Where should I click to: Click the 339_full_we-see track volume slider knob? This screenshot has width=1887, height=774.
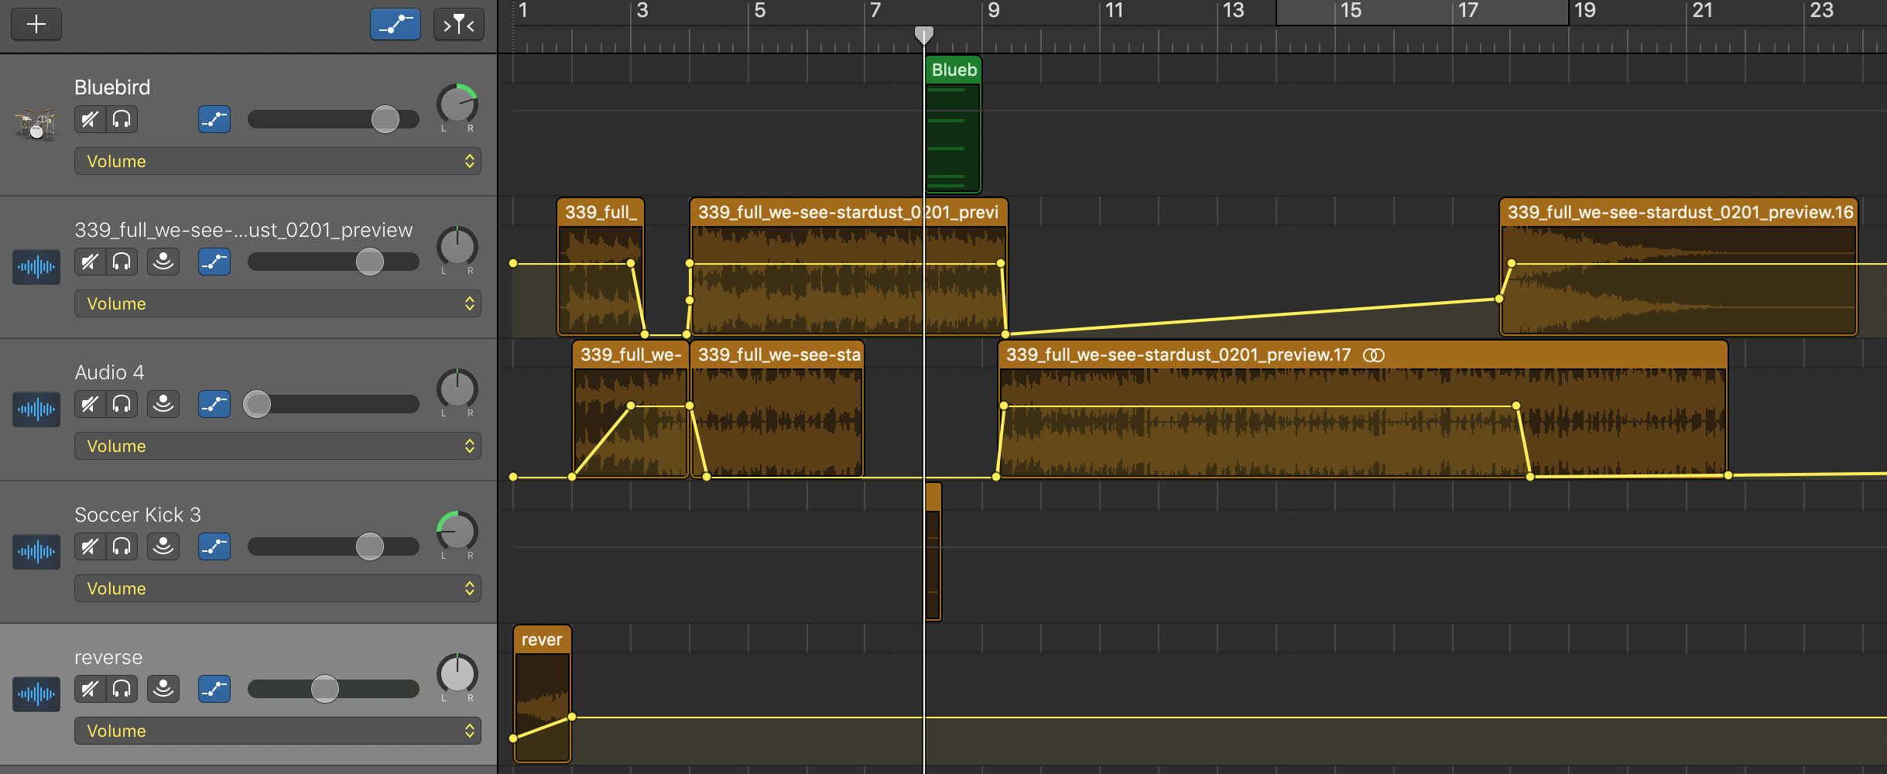coord(370,262)
